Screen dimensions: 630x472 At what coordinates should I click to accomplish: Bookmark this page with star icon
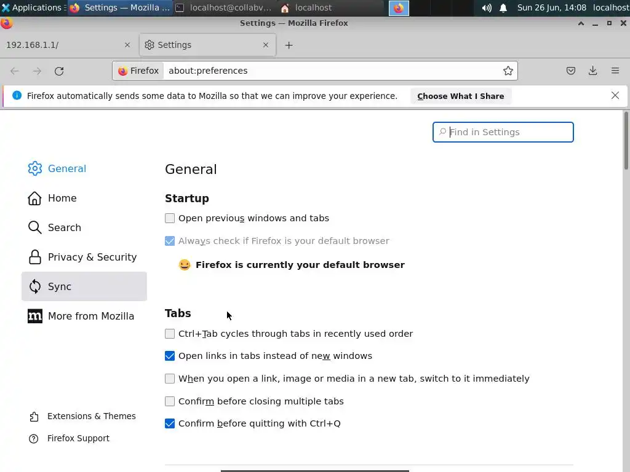tap(508, 71)
